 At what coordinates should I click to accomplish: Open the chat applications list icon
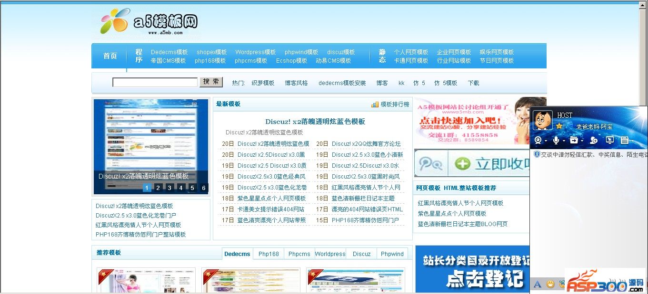click(x=625, y=140)
